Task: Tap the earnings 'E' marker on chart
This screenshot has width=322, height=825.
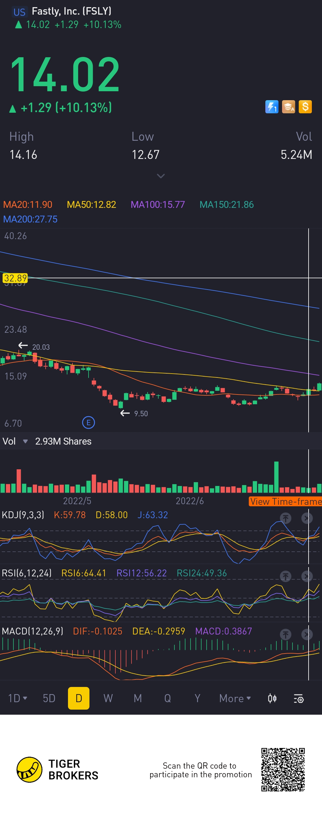Action: [x=89, y=423]
